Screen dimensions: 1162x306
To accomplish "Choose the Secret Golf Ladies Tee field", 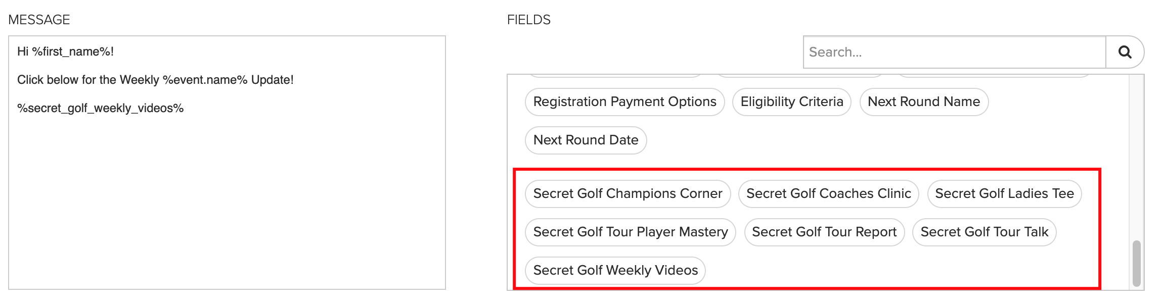I will tap(1004, 194).
